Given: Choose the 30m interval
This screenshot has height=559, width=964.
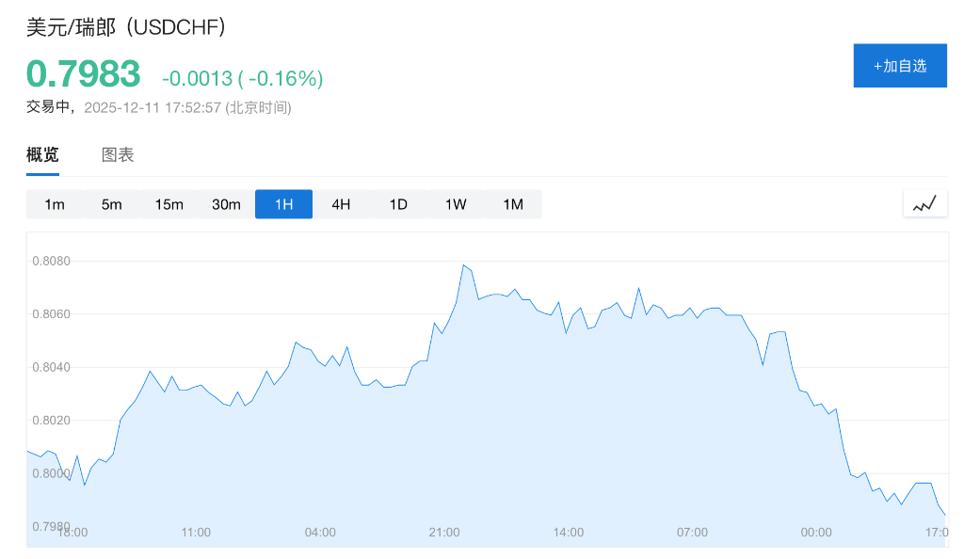Looking at the screenshot, I should click(226, 204).
